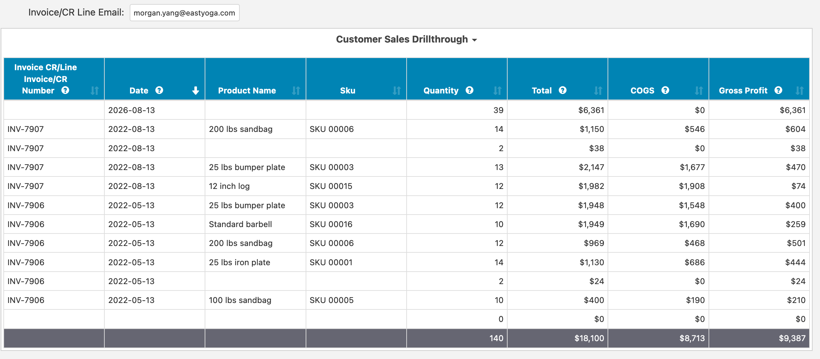The width and height of the screenshot is (820, 359).
Task: Click the help icon beside Date header
Action: [159, 90]
